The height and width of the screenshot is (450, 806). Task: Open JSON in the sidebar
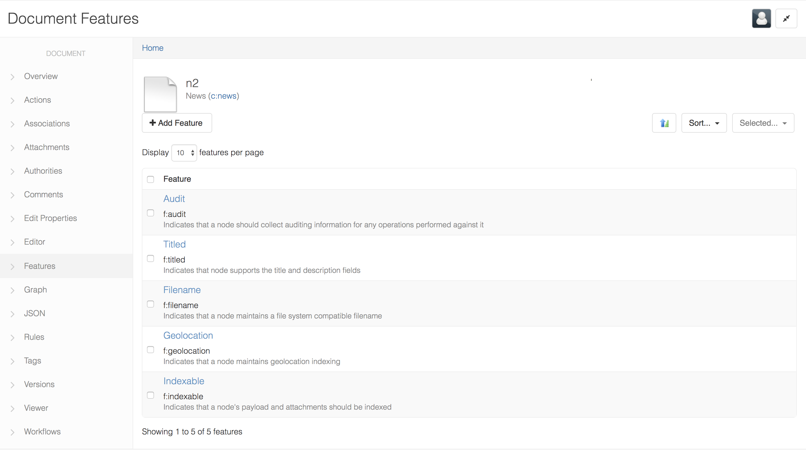(x=34, y=313)
